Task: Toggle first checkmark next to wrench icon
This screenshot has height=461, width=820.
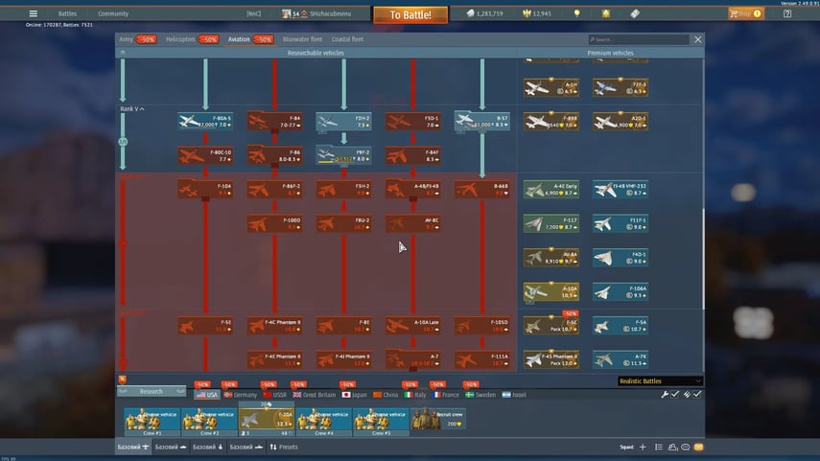Action: [x=675, y=395]
